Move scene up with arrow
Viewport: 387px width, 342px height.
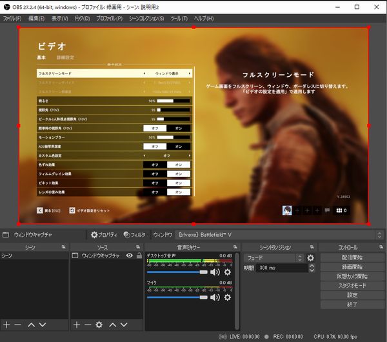[x=32, y=325]
